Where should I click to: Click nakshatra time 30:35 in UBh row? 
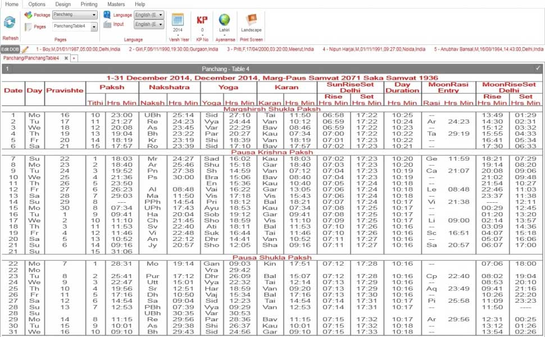click(x=183, y=313)
